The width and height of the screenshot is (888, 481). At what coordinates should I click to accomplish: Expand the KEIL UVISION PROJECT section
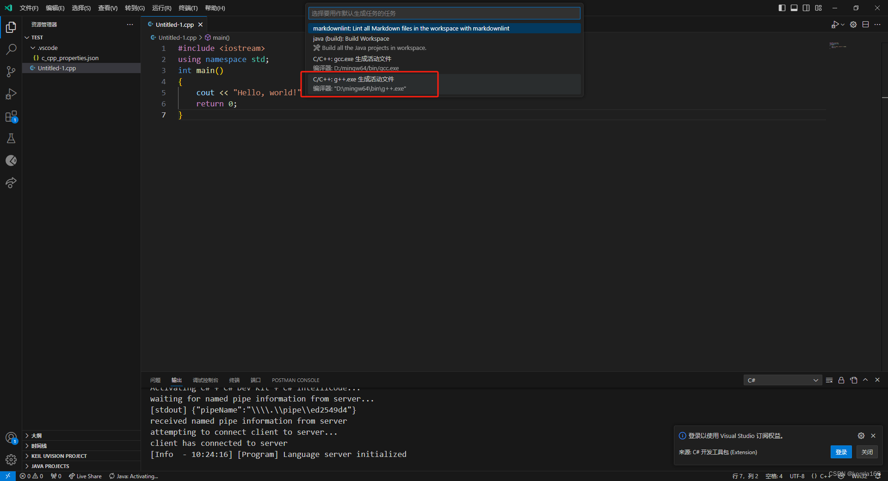pyautogui.click(x=59, y=456)
